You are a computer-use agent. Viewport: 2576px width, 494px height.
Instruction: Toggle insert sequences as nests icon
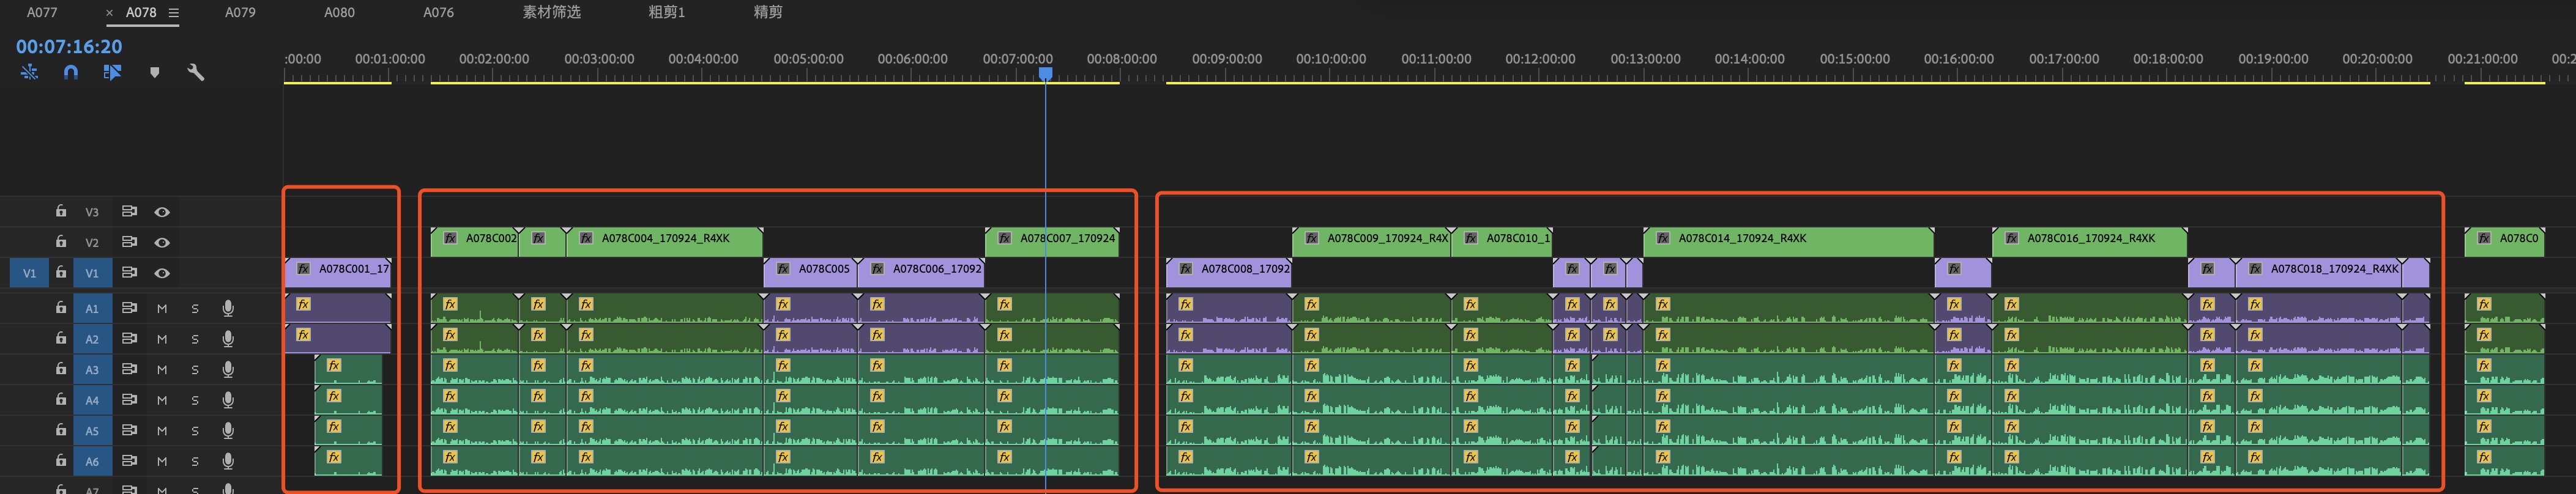pyautogui.click(x=29, y=72)
